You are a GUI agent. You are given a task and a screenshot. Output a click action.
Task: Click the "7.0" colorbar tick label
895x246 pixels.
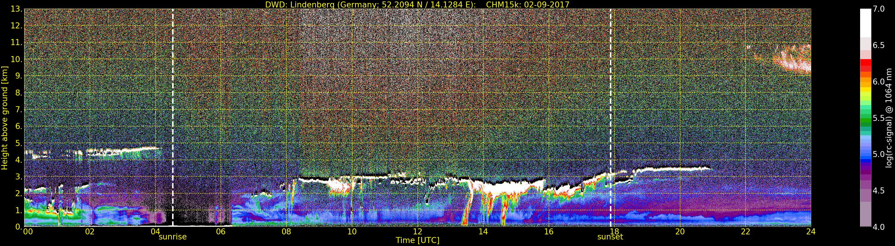point(879,9)
